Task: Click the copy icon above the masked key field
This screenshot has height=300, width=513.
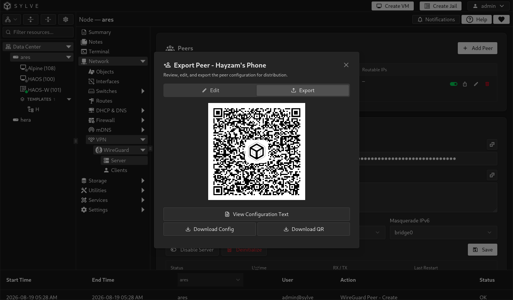Action: [492, 144]
